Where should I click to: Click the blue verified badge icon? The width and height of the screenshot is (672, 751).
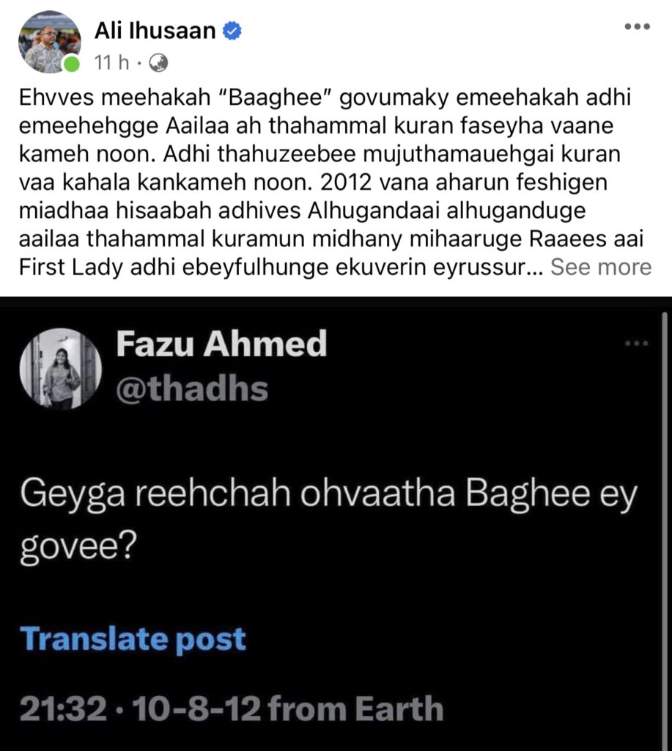(x=233, y=32)
